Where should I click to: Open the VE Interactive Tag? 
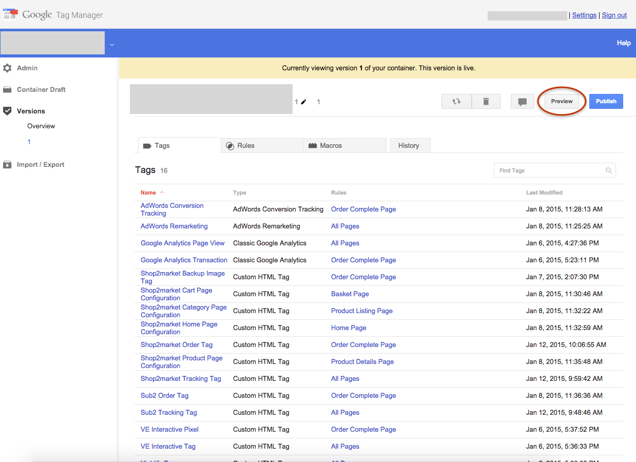pos(168,446)
